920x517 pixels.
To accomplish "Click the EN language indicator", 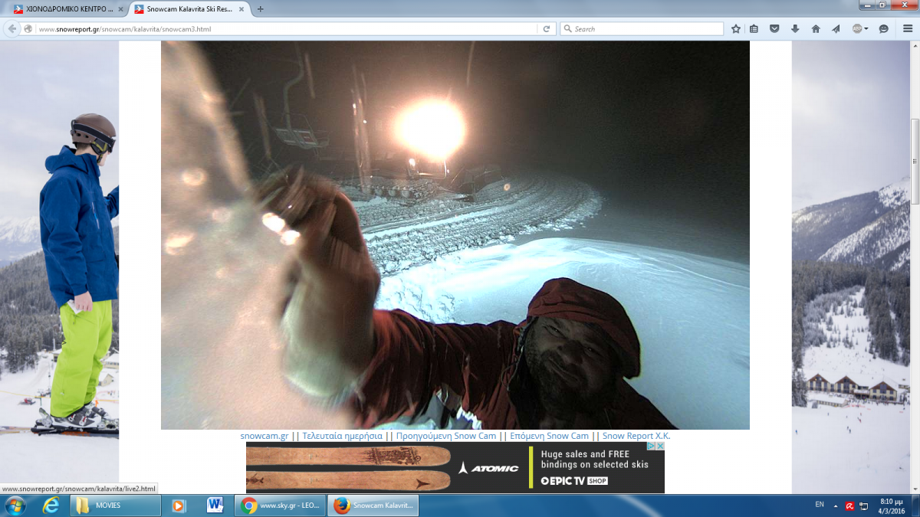I will click(820, 505).
